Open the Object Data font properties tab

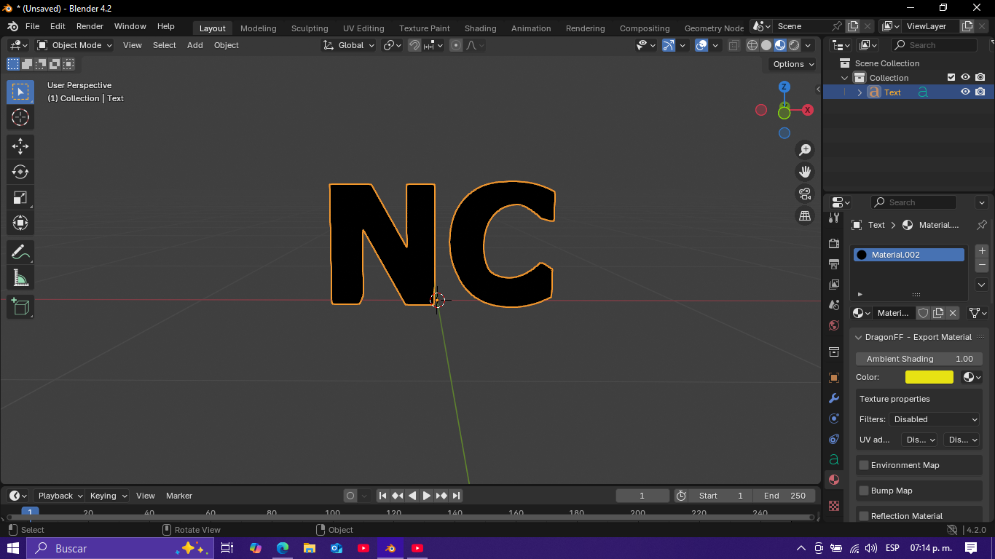pos(834,459)
